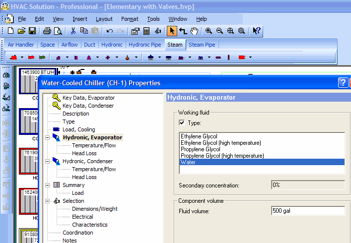
Task: Collapse the Summary tree node
Action: pyautogui.click(x=48, y=185)
